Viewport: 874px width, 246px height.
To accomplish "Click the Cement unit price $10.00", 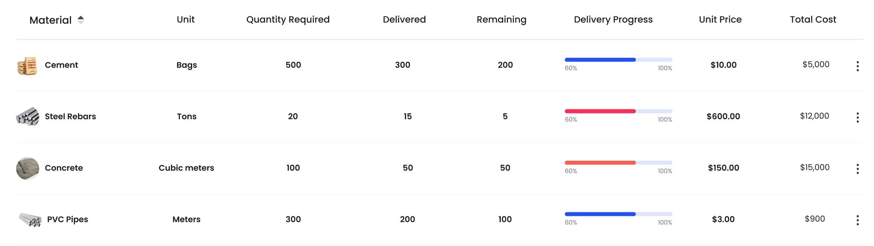I will click(x=723, y=65).
